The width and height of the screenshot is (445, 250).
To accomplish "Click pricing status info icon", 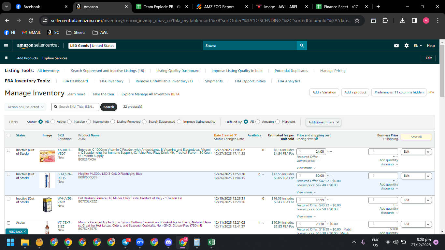I will [317, 139].
